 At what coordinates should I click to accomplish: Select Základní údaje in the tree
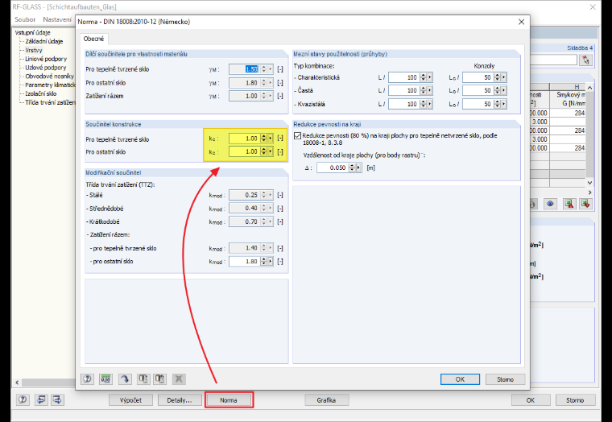tap(44, 41)
